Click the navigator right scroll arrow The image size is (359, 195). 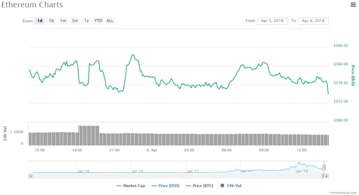[x=327, y=176]
